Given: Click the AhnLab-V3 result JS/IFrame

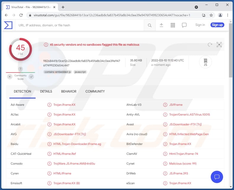Looking at the screenshot, I should [176, 105].
